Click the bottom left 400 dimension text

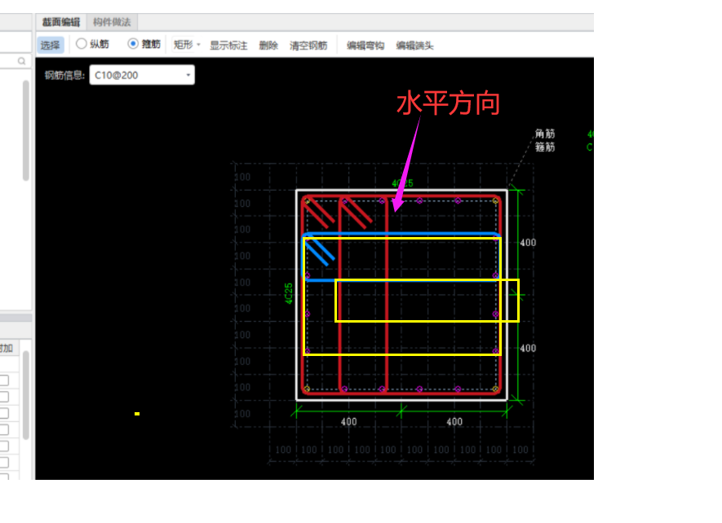[348, 422]
